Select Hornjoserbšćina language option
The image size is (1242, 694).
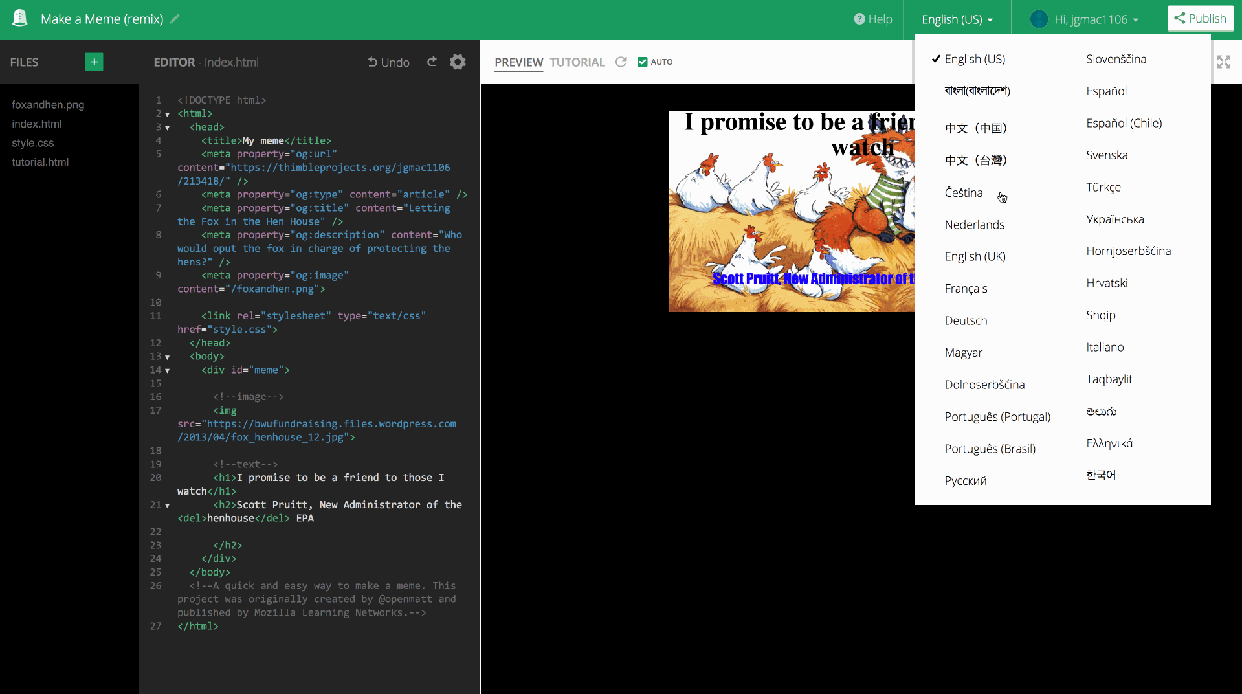1129,251
